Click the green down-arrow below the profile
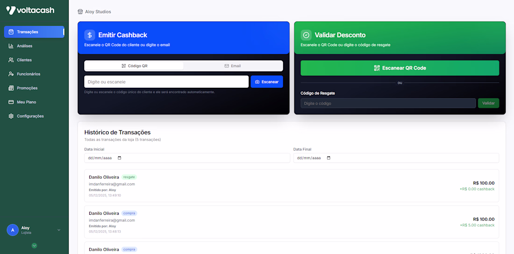 tap(35, 246)
